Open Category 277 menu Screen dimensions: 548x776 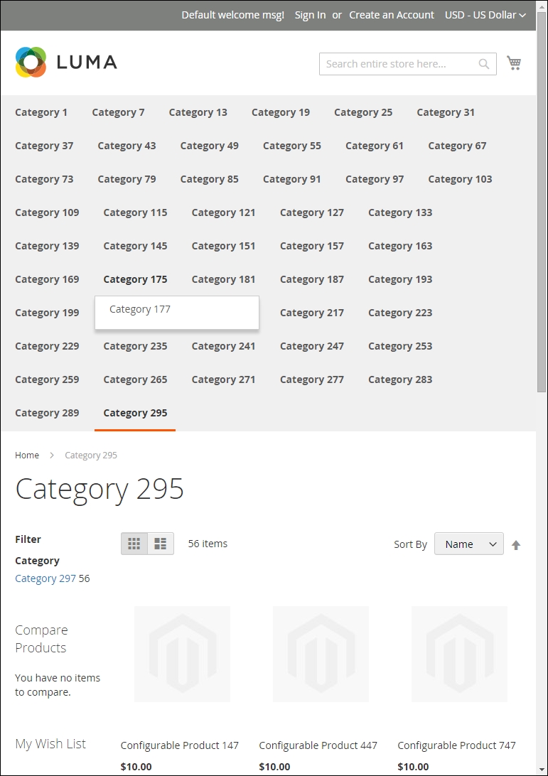[312, 379]
